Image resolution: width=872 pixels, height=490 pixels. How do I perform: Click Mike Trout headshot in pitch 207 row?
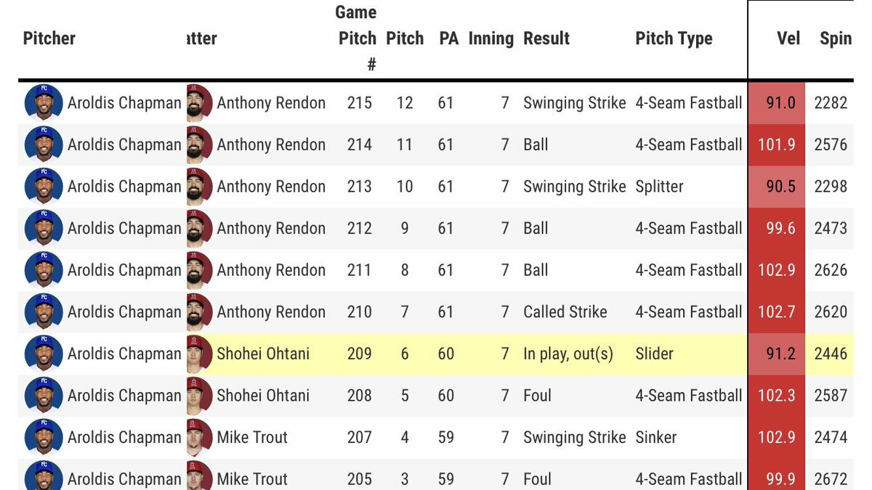coord(199,437)
